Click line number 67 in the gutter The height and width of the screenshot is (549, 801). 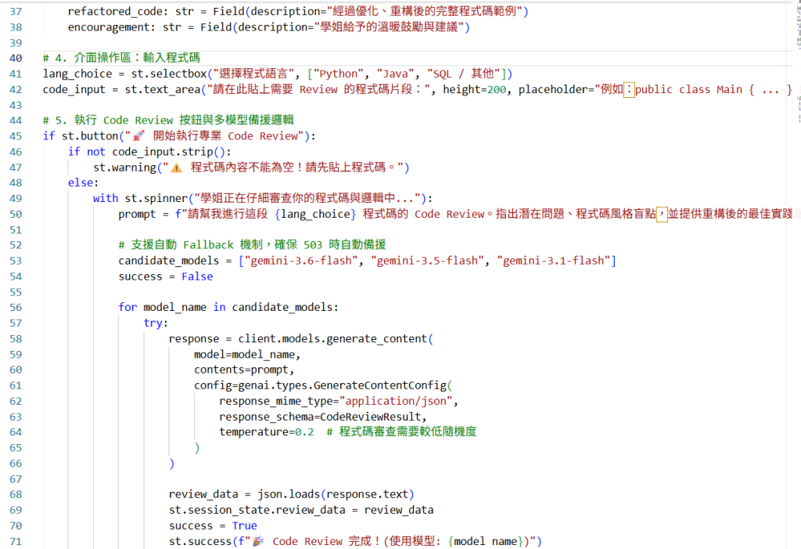(16, 479)
